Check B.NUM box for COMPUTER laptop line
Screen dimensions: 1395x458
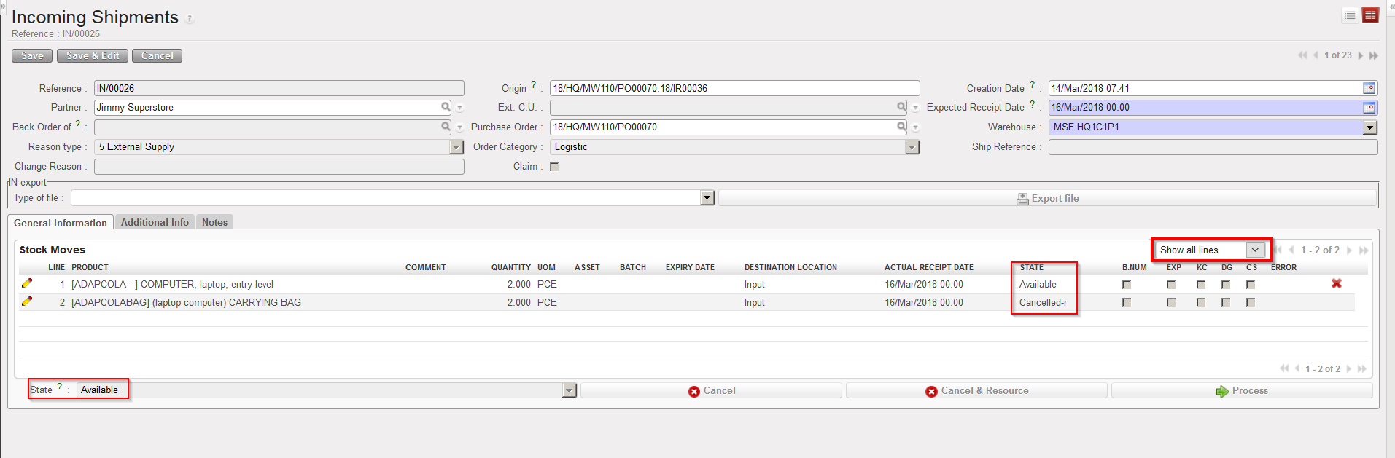coord(1127,285)
